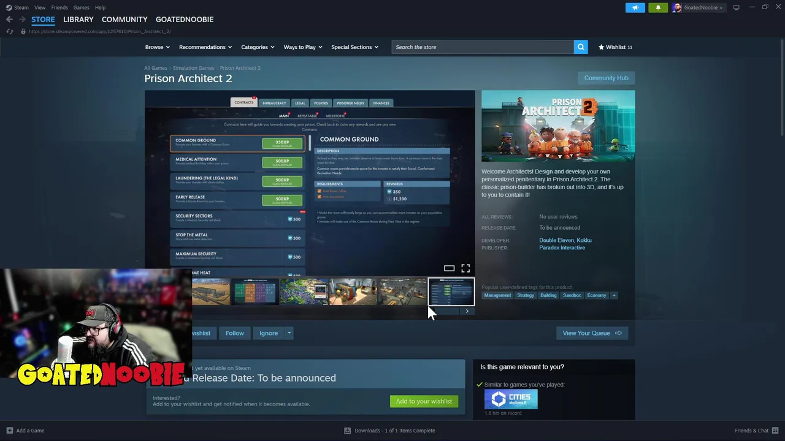Open the blue announcements megaphone button
Image resolution: width=785 pixels, height=441 pixels.
click(x=635, y=7)
